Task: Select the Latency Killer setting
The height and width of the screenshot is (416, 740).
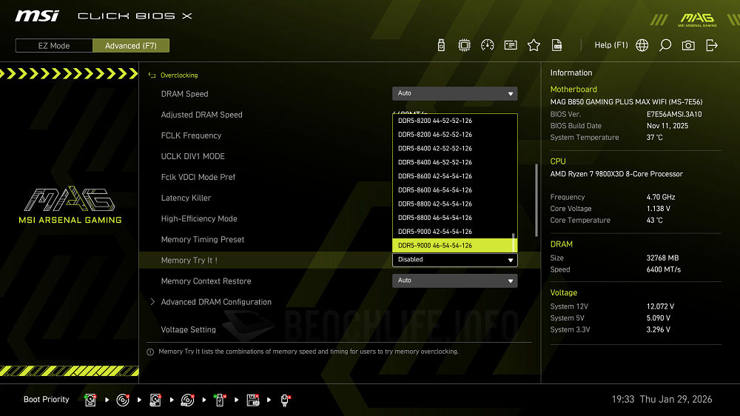Action: pyautogui.click(x=186, y=198)
